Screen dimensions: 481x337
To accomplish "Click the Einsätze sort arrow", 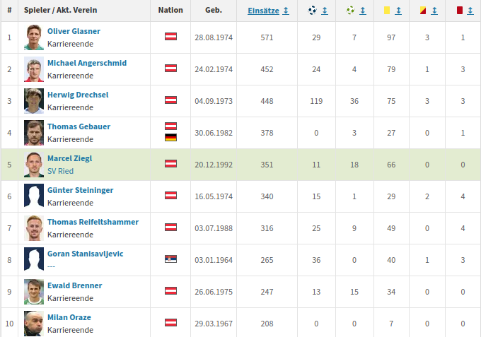I will coord(286,11).
